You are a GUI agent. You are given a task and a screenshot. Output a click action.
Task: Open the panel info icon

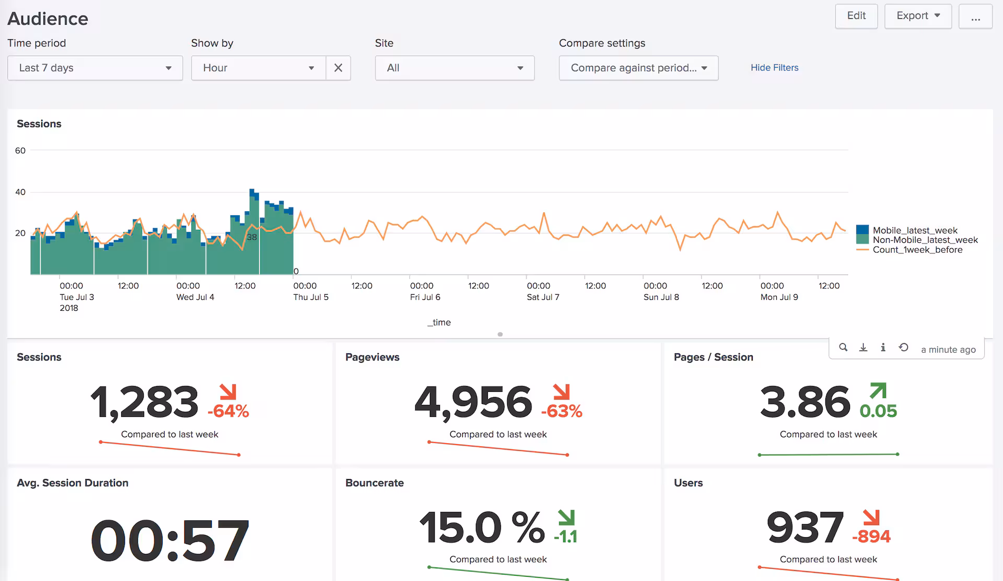click(x=883, y=347)
